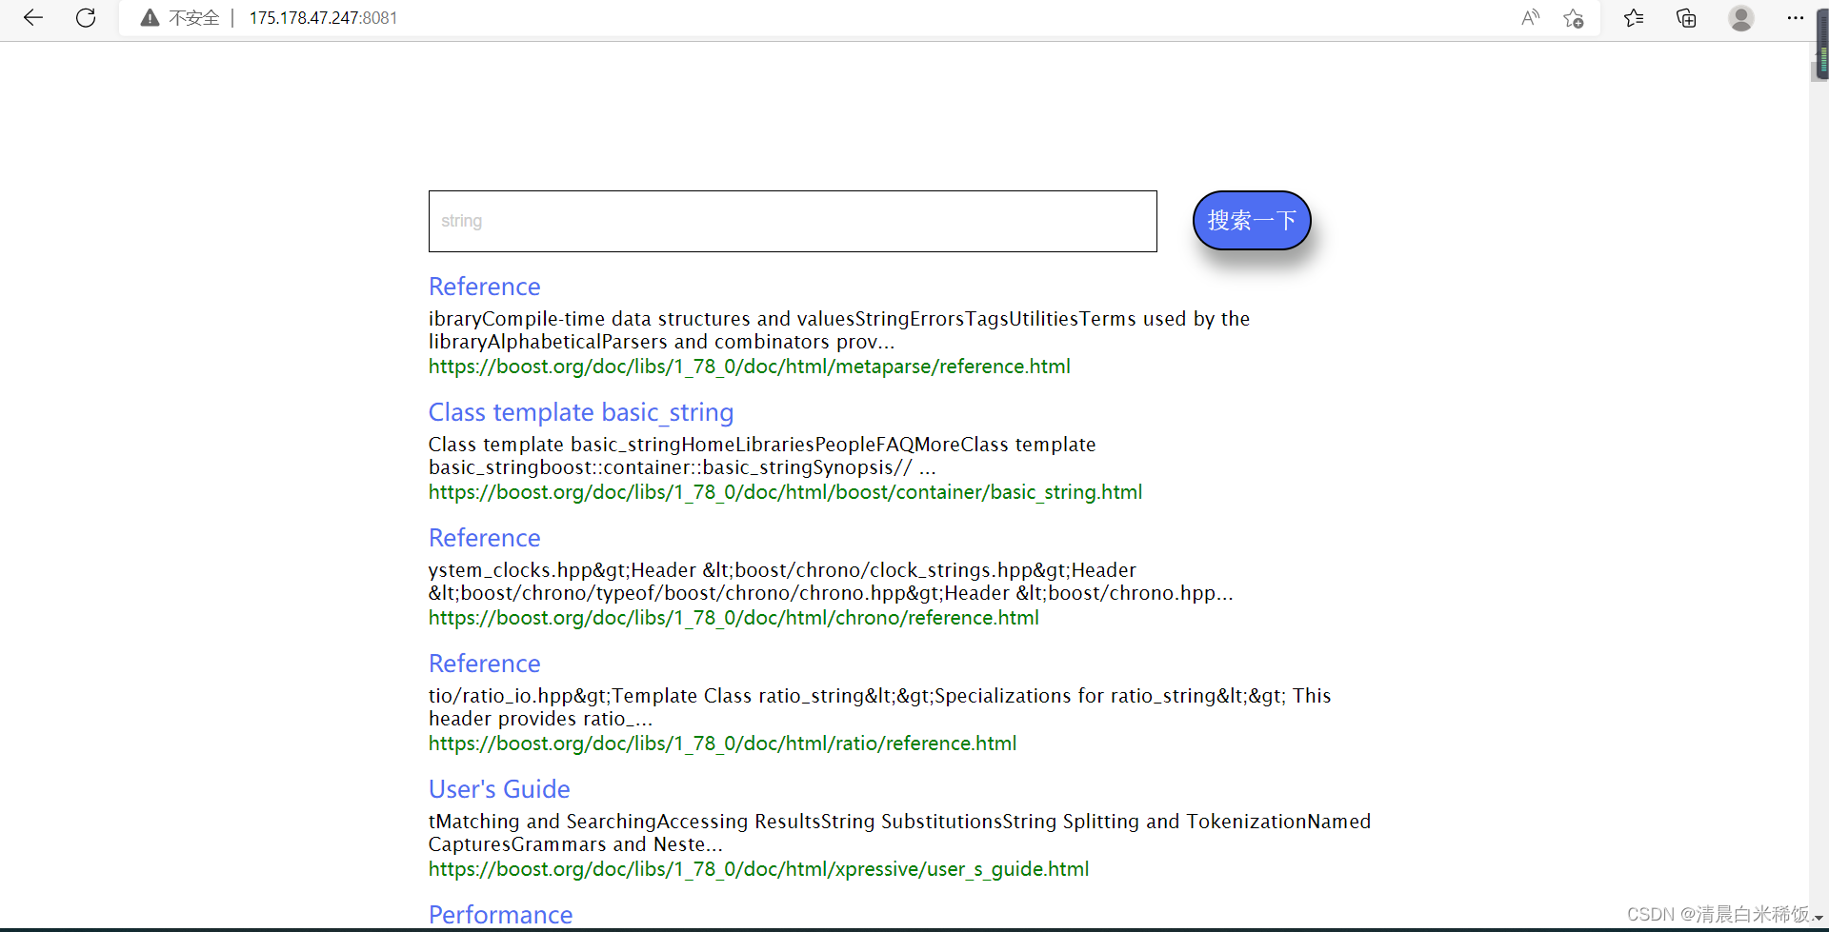Open the browser settings ellipsis menu
This screenshot has height=932, width=1829.
click(1795, 18)
